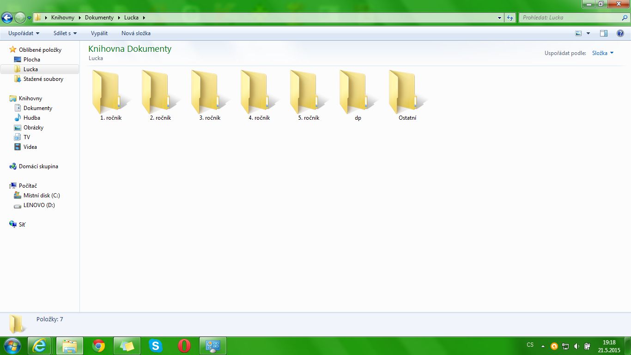Select Domácí skupina in the sidebar
631x355 pixels.
tap(38, 166)
